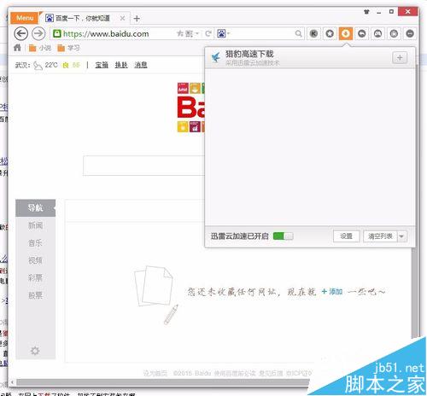This screenshot has width=427, height=396.
Task: Click the Baidu logo image
Action: click(190, 108)
